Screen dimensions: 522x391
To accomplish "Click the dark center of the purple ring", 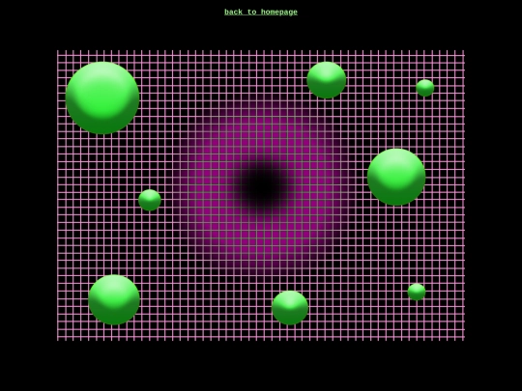I will pyautogui.click(x=262, y=186).
